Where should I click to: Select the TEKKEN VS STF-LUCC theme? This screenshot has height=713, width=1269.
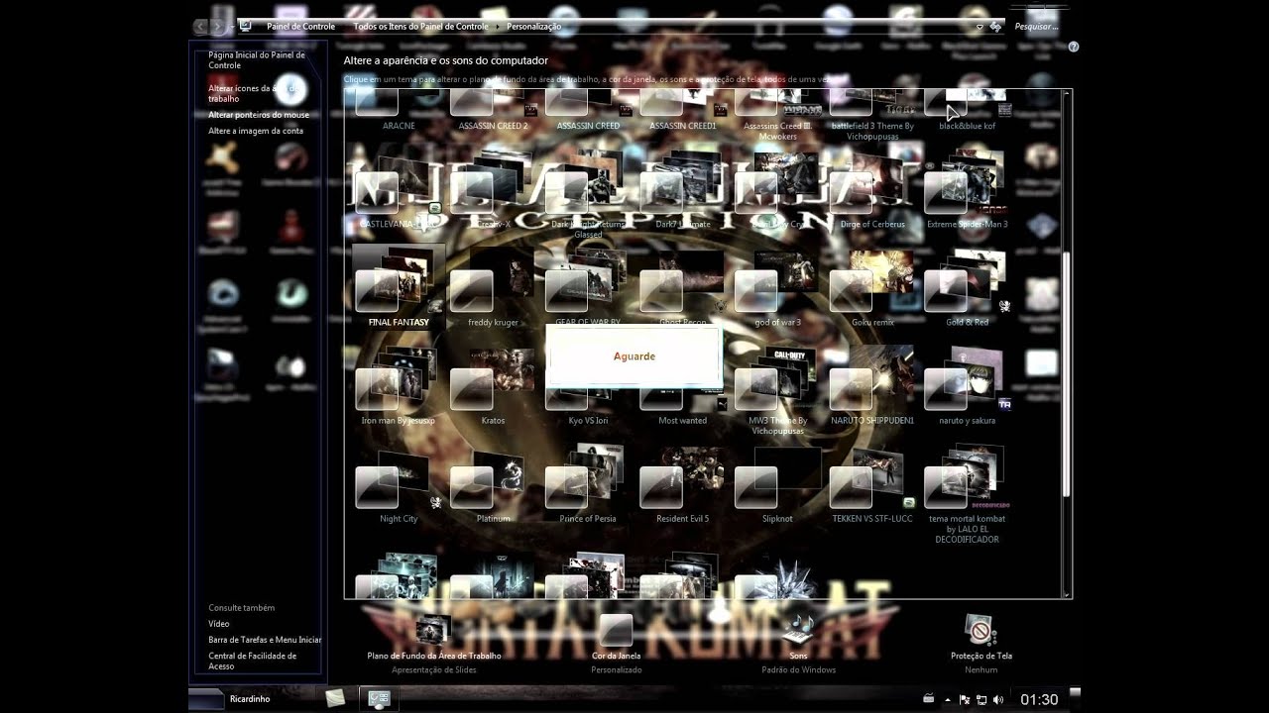872,482
